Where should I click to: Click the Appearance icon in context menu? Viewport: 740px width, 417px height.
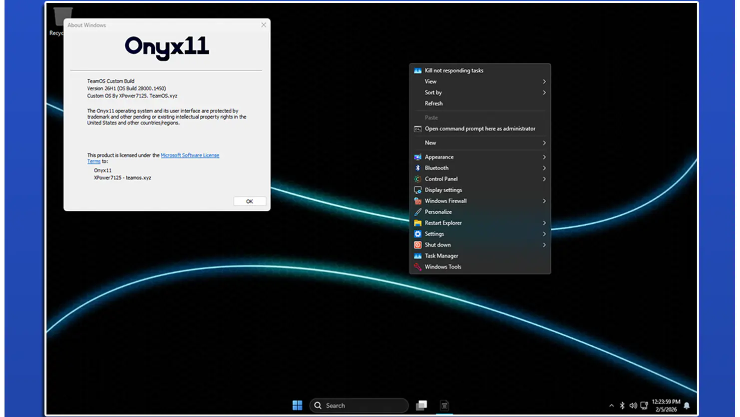(x=417, y=157)
